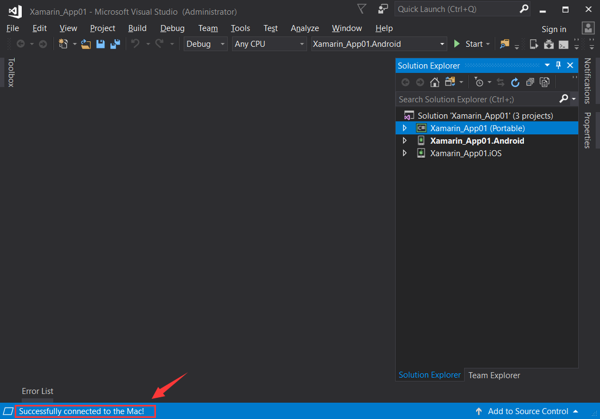Select the Xamarin_App01.iOS project
The image size is (600, 419).
pyautogui.click(x=466, y=153)
